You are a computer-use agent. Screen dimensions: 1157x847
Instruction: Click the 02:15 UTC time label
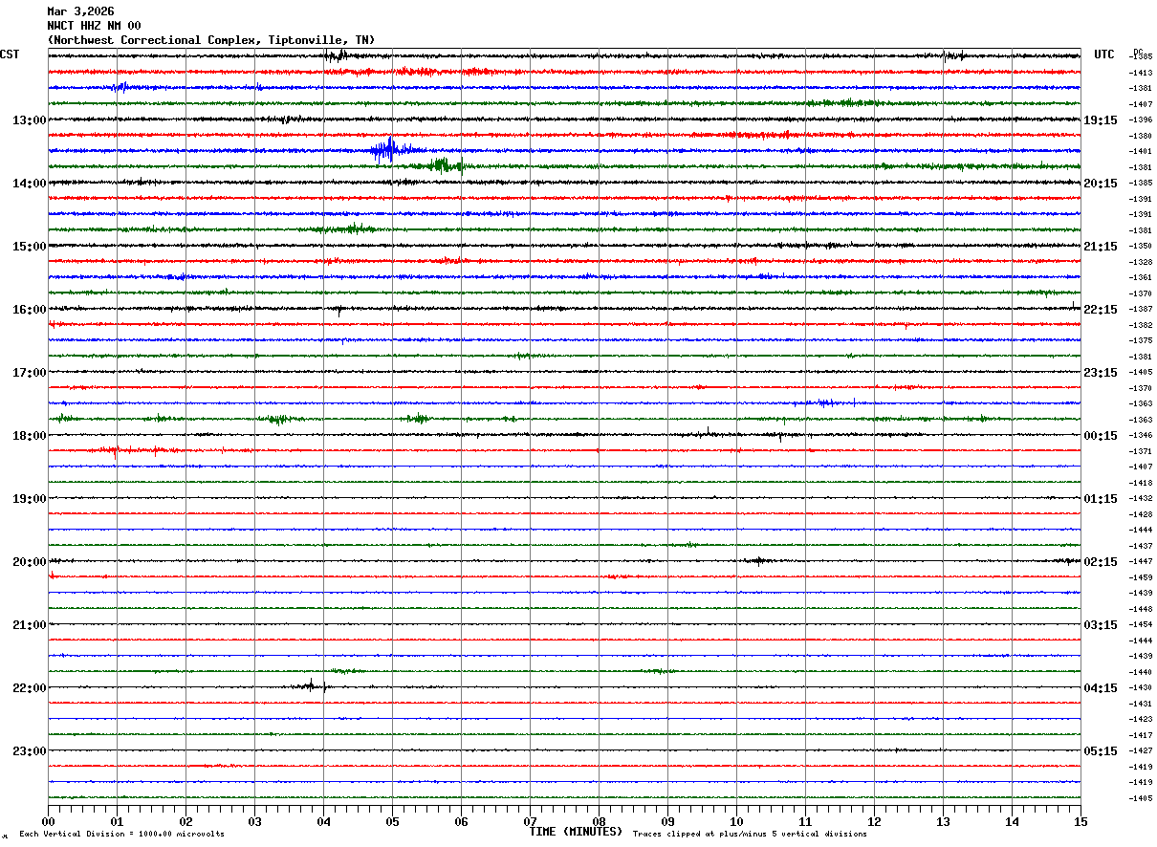(1101, 562)
